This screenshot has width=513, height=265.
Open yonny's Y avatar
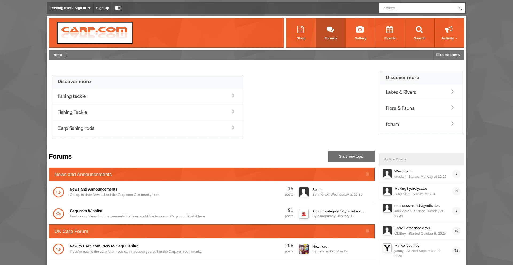click(387, 248)
